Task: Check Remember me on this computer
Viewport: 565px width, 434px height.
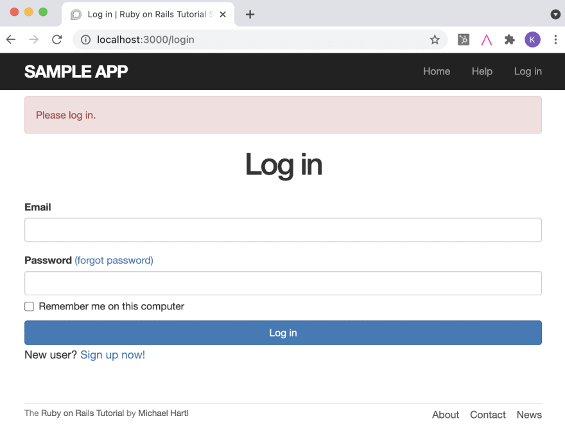Action: 29,306
